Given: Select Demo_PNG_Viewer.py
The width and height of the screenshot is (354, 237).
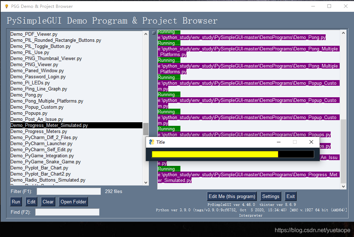Looking at the screenshot, I should [x=76, y=65].
